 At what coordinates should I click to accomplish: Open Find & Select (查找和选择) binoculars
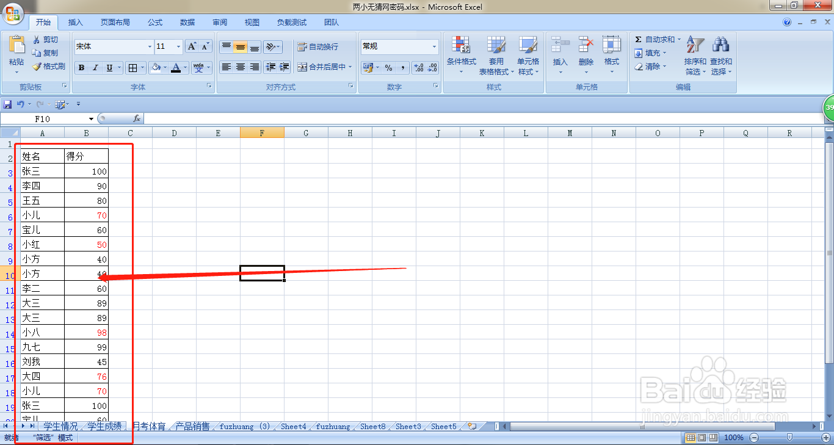(721, 55)
